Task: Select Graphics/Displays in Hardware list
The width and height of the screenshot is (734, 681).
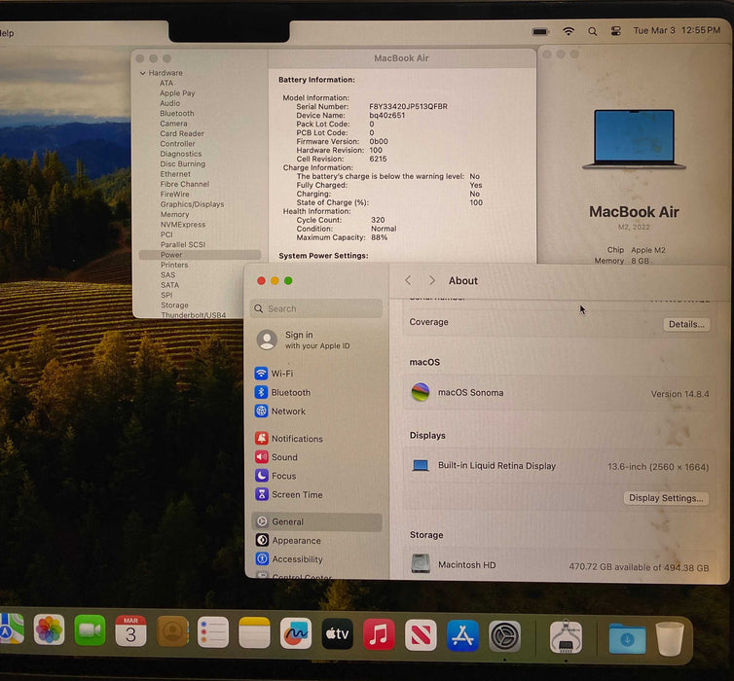Action: coord(192,204)
